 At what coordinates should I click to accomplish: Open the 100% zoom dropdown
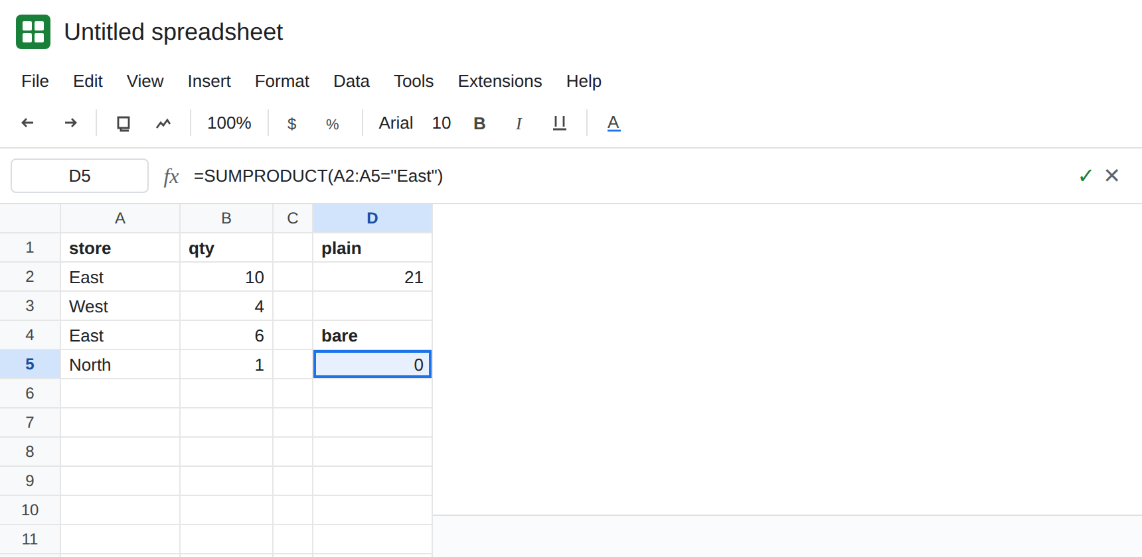click(x=229, y=123)
